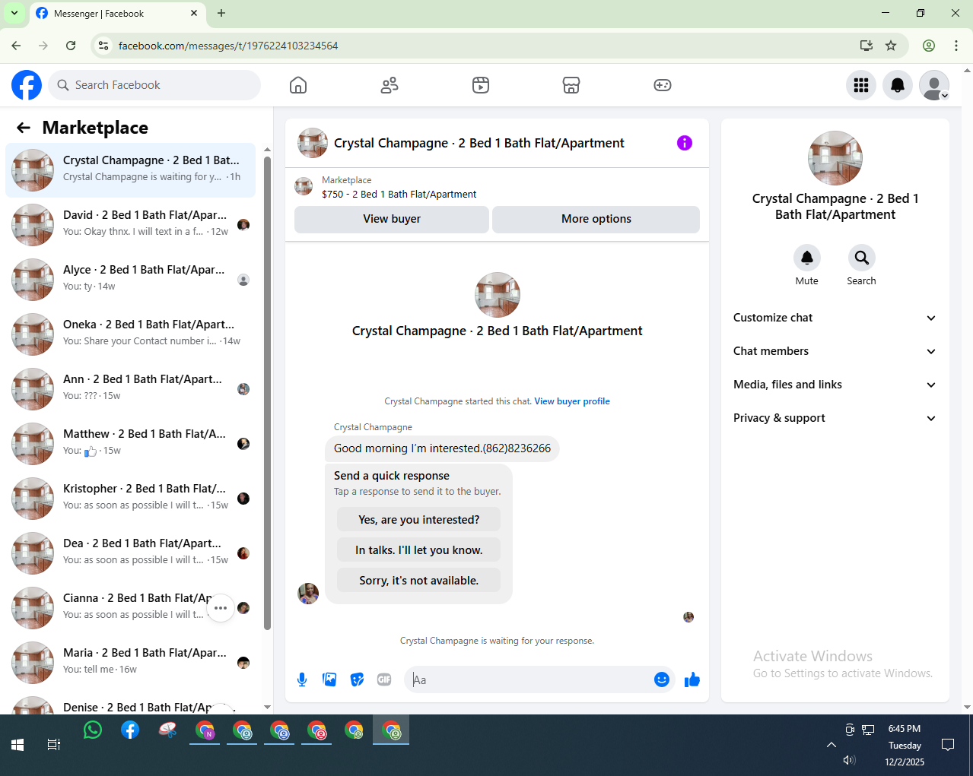View site information icon in address bar
The width and height of the screenshot is (973, 776).
pos(104,46)
